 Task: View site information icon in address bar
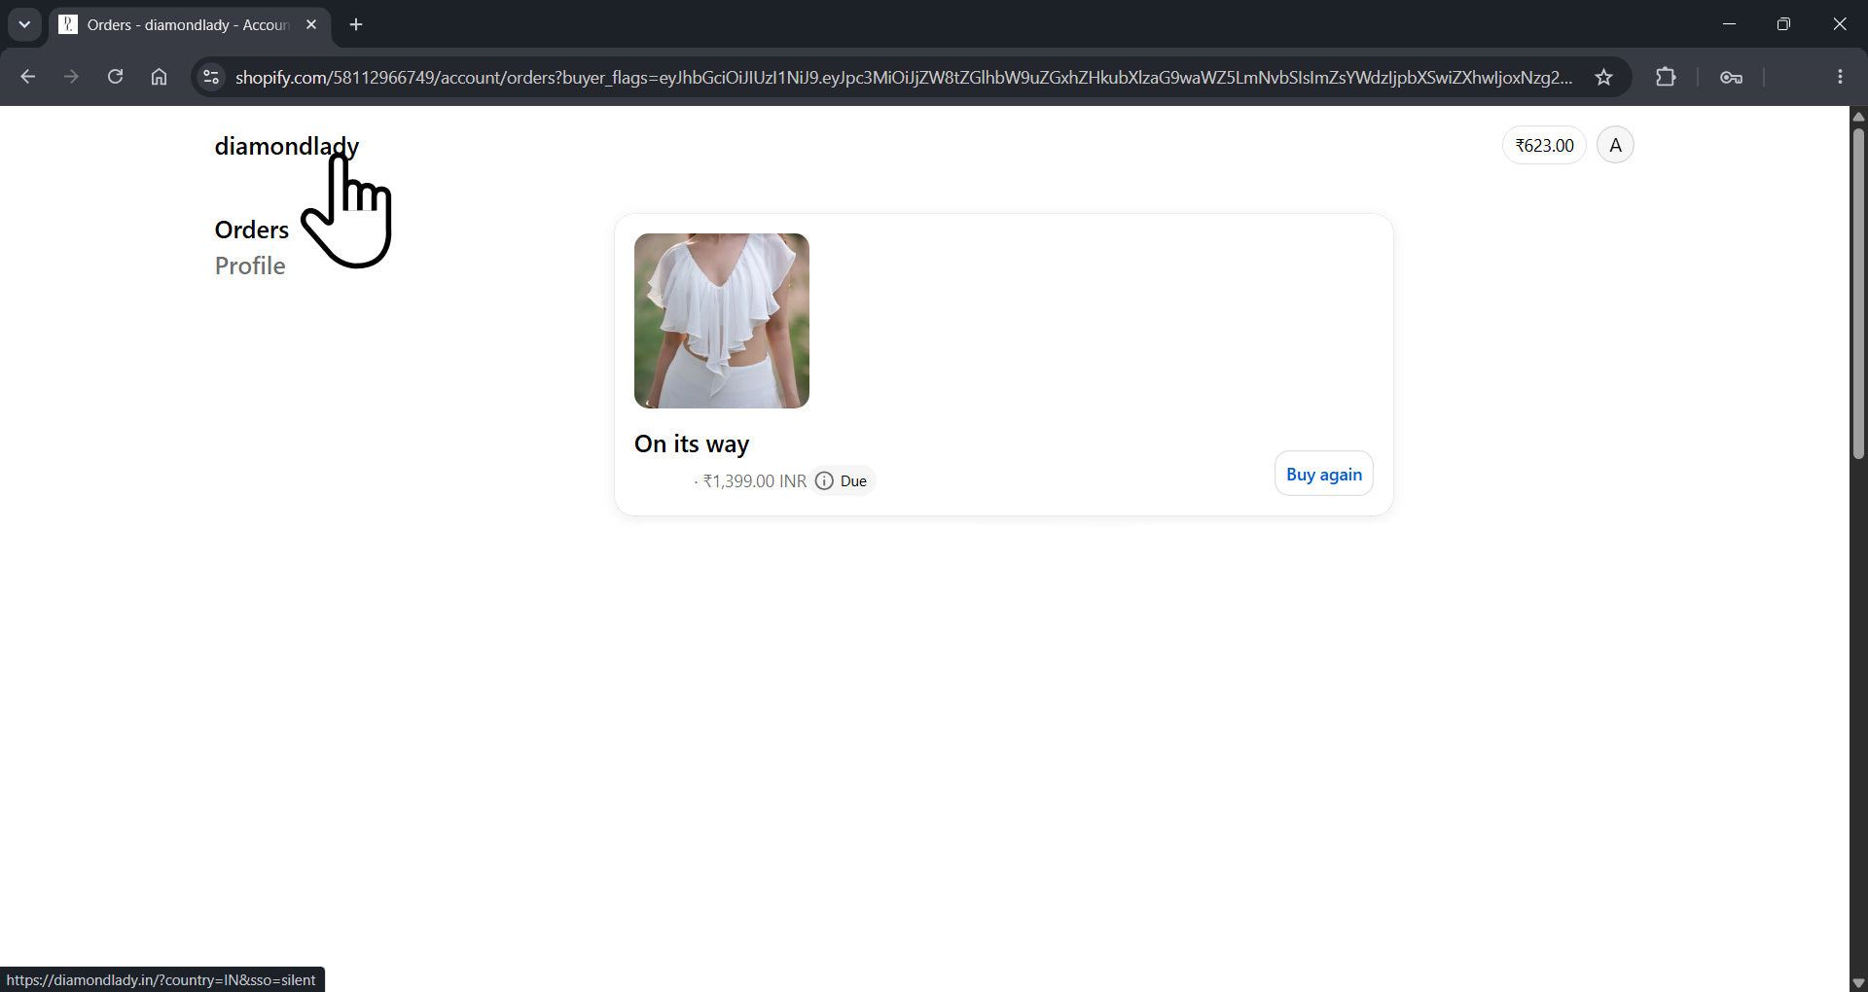[211, 77]
